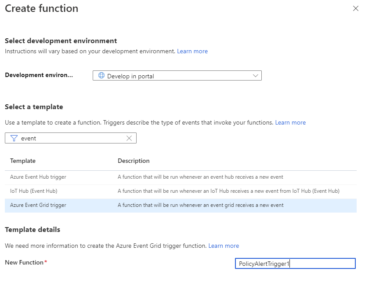Select the Azure Event Hub trigger template
This screenshot has height=283, width=365.
point(181,177)
